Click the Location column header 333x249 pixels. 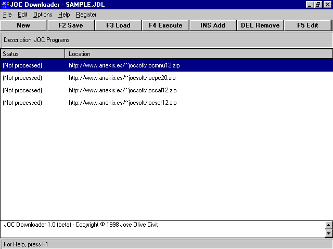[x=199, y=54]
